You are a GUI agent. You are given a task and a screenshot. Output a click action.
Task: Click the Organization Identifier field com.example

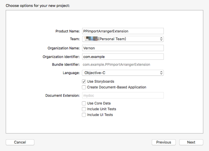coord(123,57)
